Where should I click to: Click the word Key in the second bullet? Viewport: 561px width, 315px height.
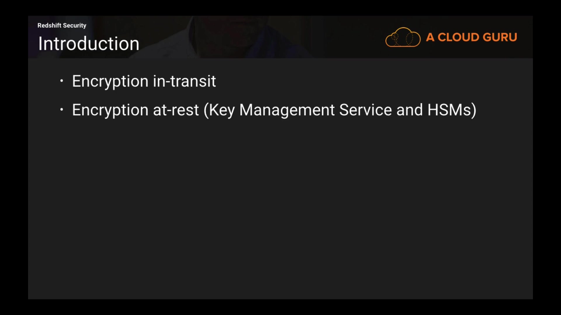click(x=222, y=110)
